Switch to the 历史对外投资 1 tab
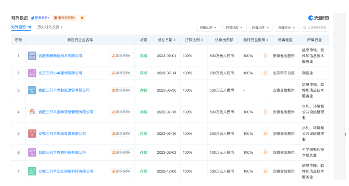The width and height of the screenshot is (349, 186). (50, 27)
